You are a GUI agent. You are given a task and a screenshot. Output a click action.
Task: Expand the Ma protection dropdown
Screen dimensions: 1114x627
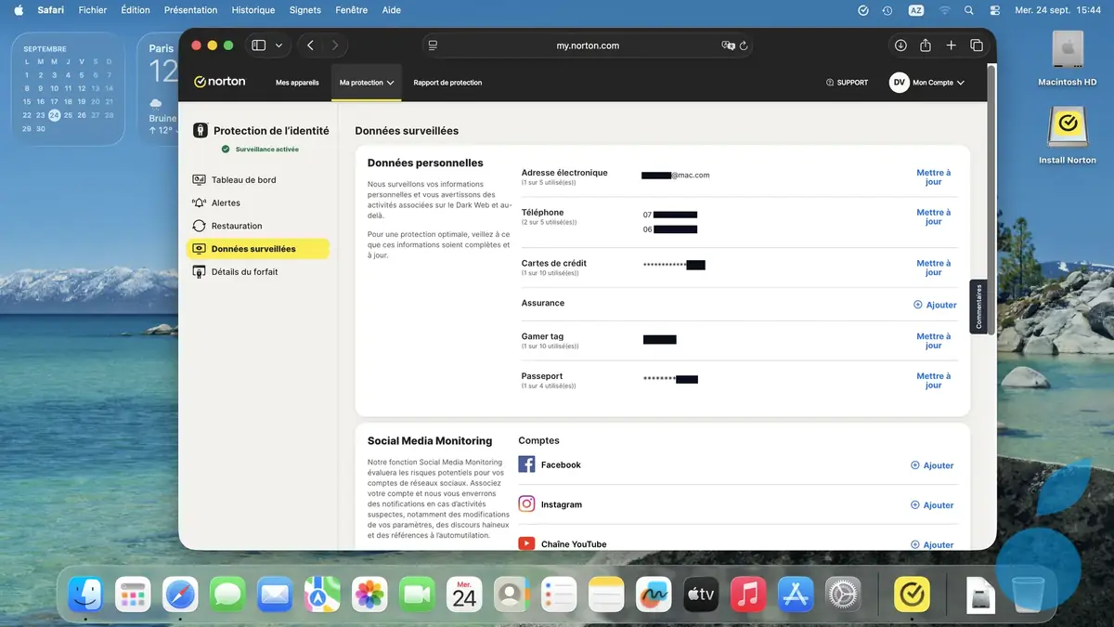[x=366, y=82]
